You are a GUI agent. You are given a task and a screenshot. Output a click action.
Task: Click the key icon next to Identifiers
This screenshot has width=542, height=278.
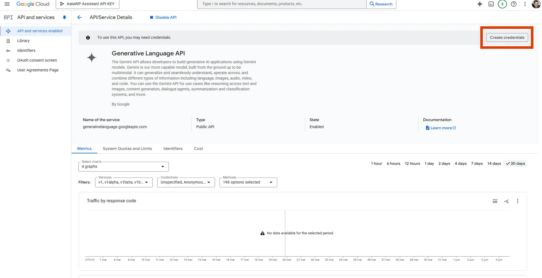coord(8,51)
